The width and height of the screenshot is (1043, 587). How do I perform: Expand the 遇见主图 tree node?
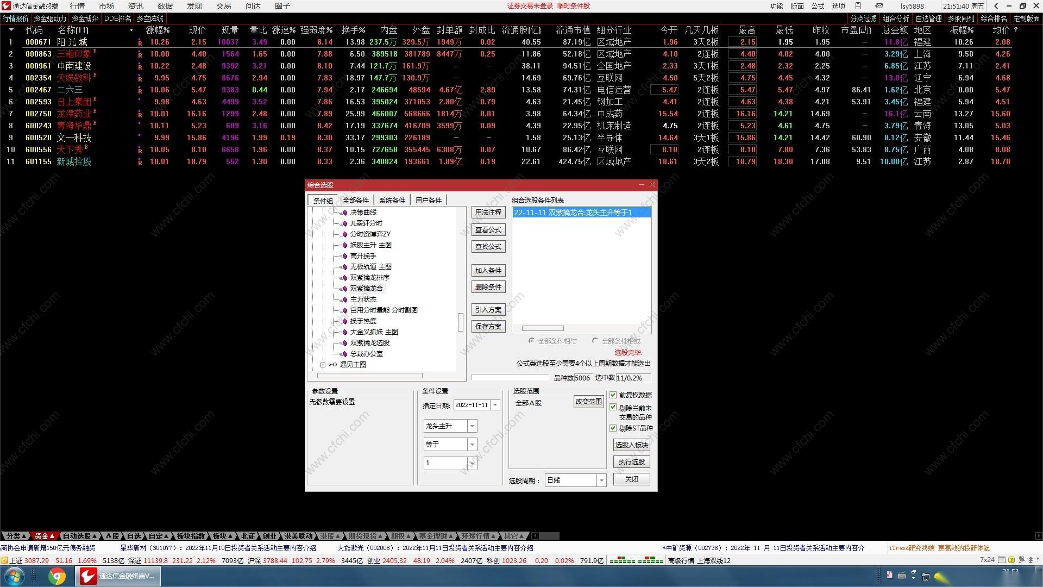323,365
